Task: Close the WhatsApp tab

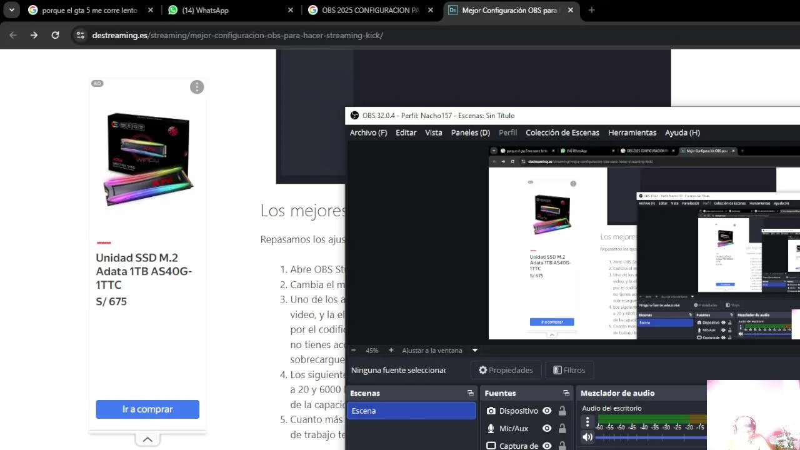Action: [x=291, y=10]
